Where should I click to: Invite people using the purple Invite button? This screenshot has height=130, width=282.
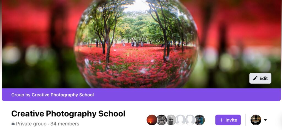[x=228, y=120]
